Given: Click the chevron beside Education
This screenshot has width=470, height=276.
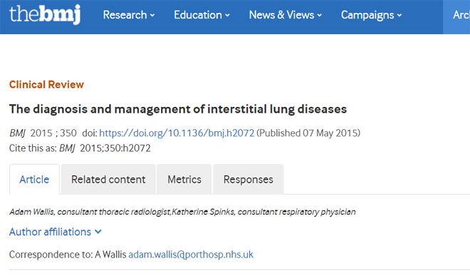Looking at the screenshot, I should click(x=227, y=15).
